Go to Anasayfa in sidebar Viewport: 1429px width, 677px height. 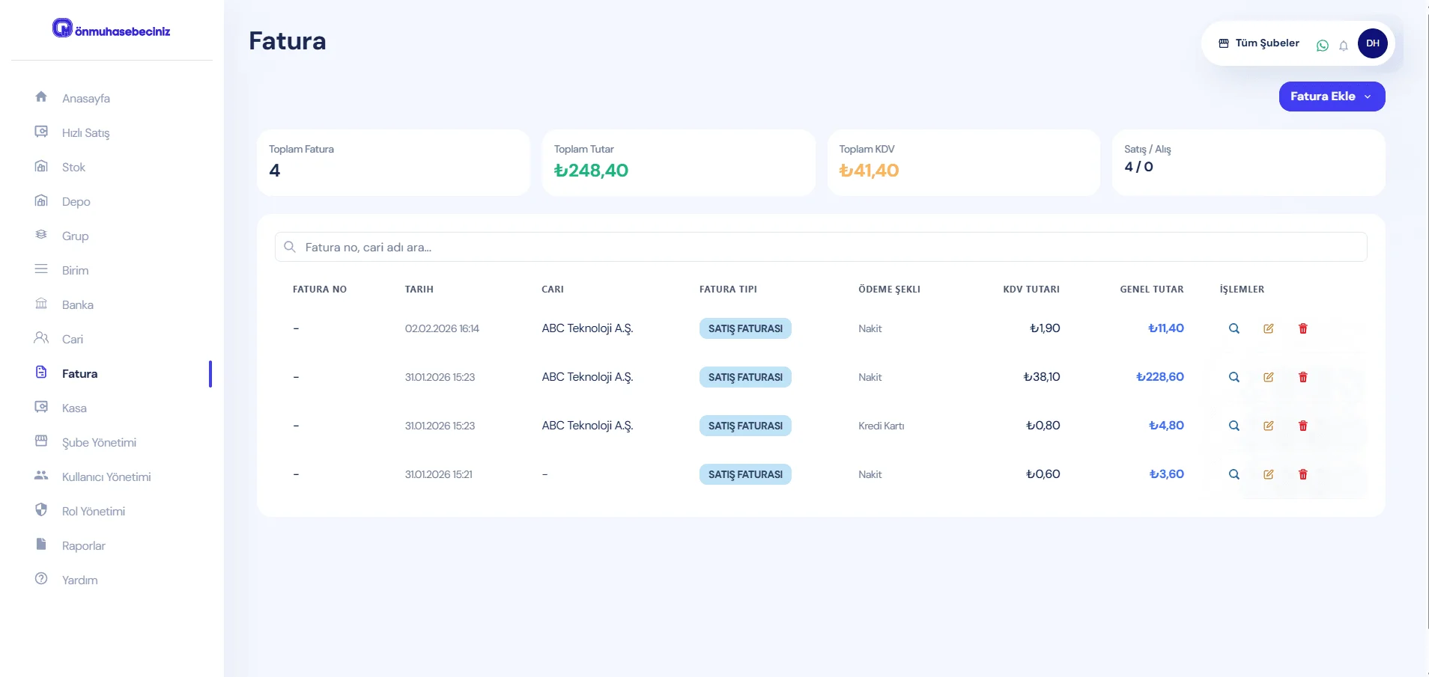pos(85,99)
